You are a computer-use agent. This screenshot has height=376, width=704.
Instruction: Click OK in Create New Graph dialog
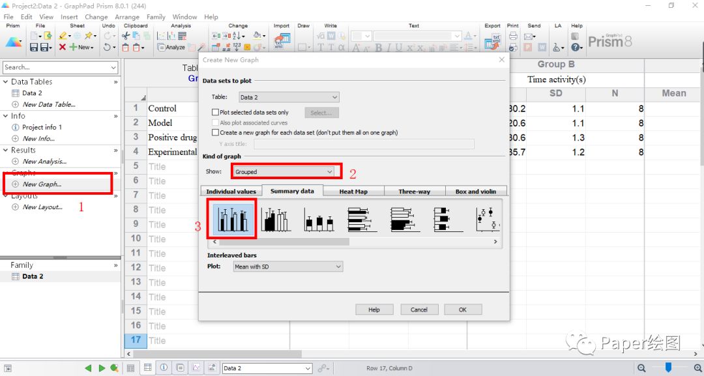pyautogui.click(x=463, y=310)
